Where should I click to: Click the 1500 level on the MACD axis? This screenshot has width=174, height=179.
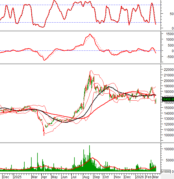[166, 34]
